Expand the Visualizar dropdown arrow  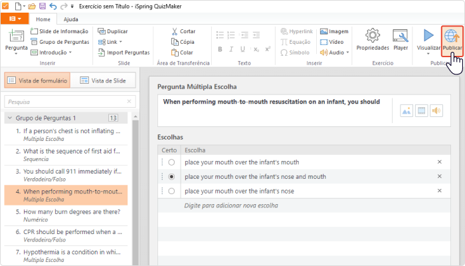428,54
